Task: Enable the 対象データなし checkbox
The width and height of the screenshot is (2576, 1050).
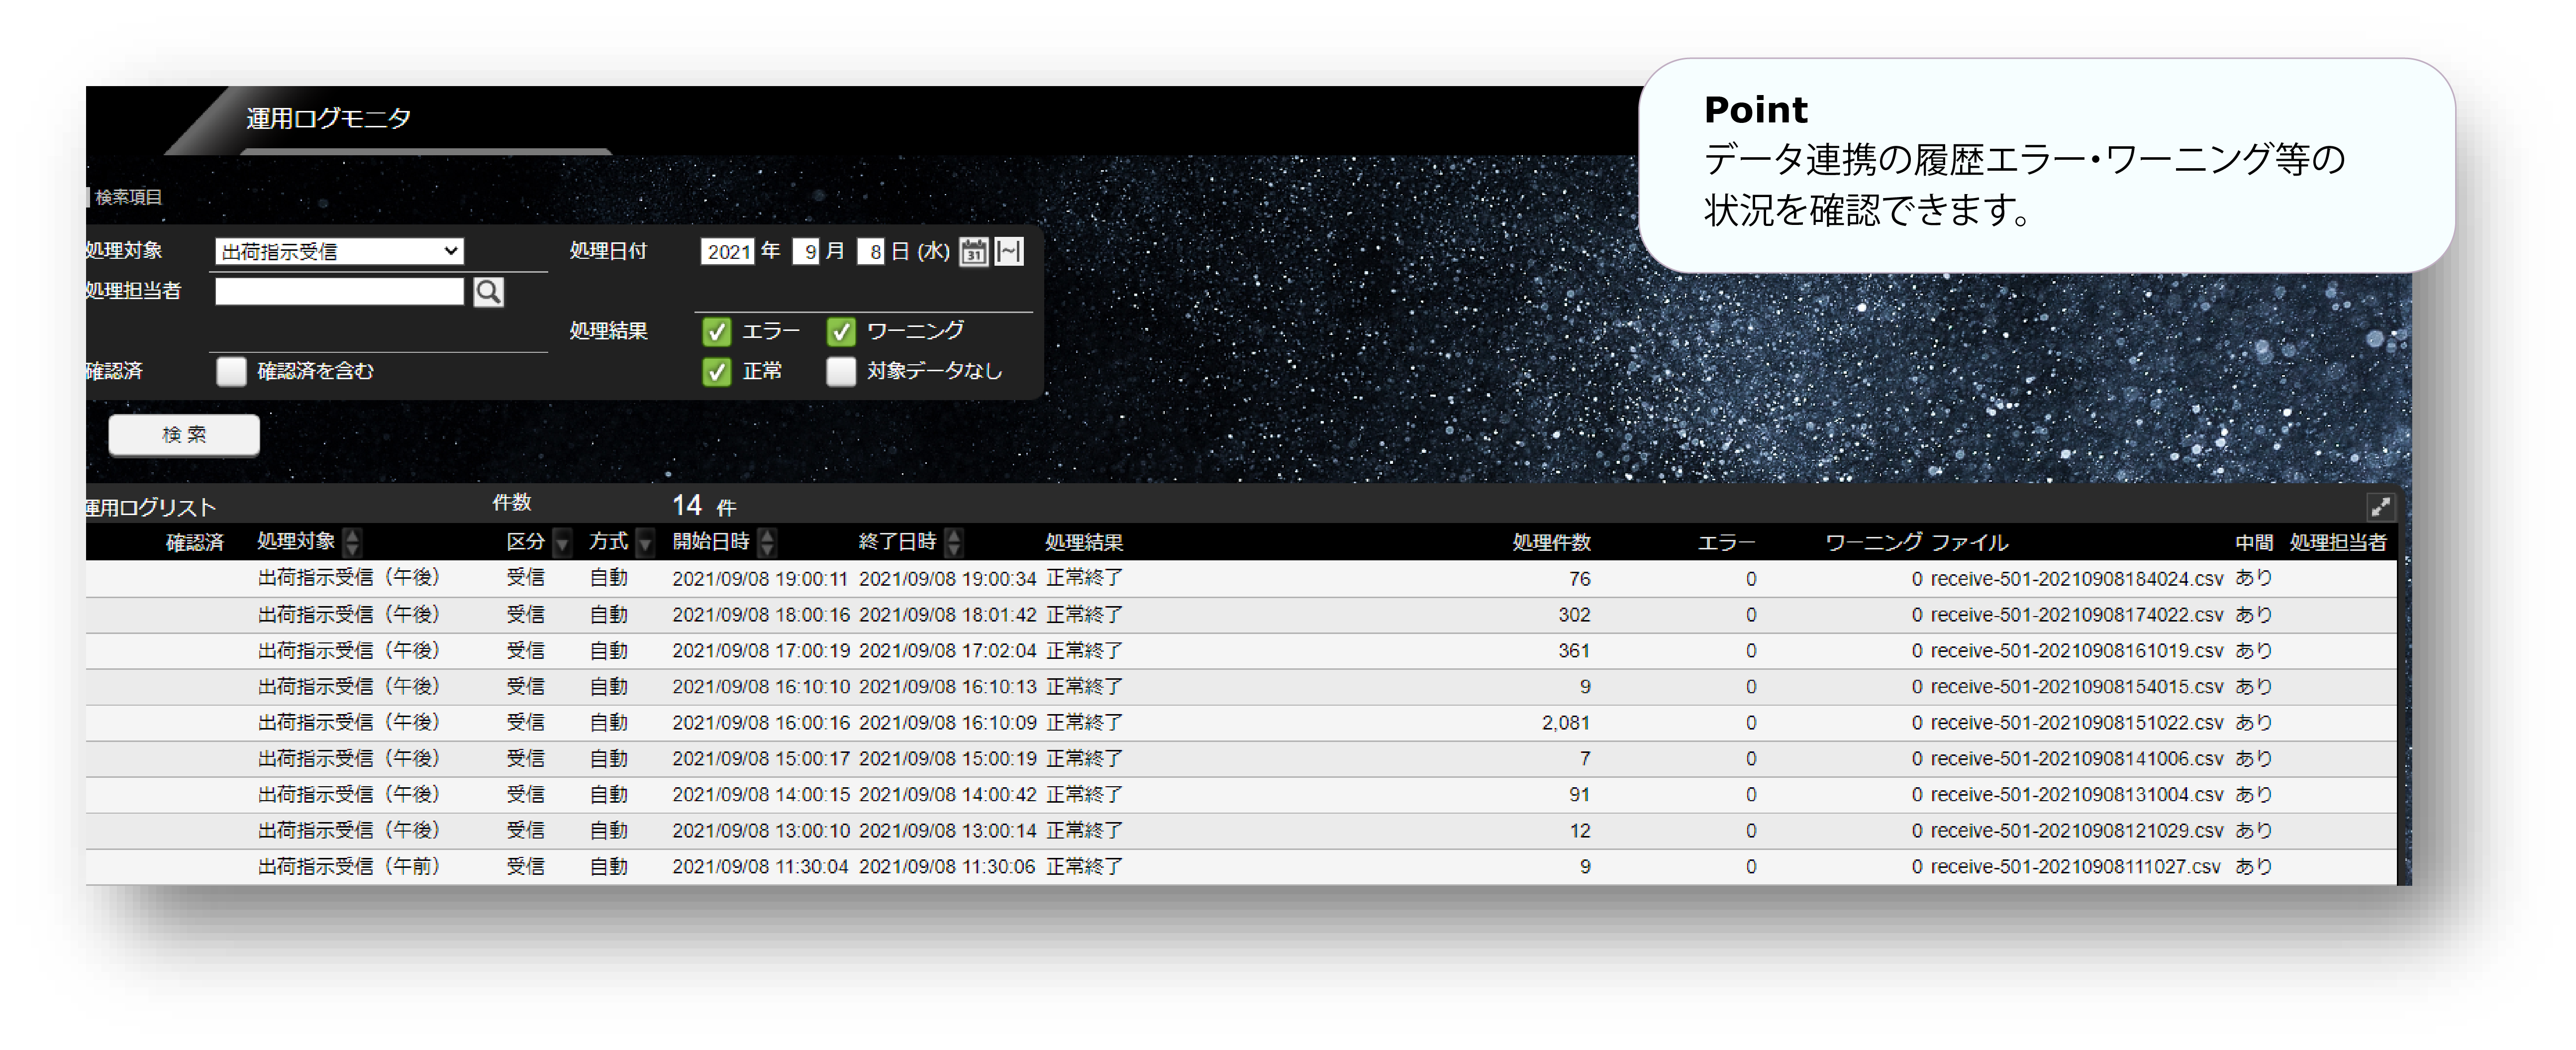Action: click(841, 372)
